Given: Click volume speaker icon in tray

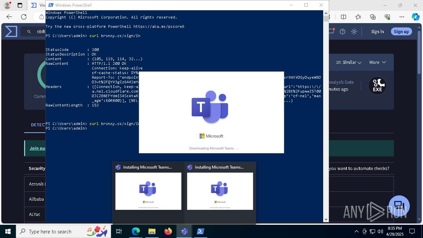Looking at the screenshot, I should point(380,231).
